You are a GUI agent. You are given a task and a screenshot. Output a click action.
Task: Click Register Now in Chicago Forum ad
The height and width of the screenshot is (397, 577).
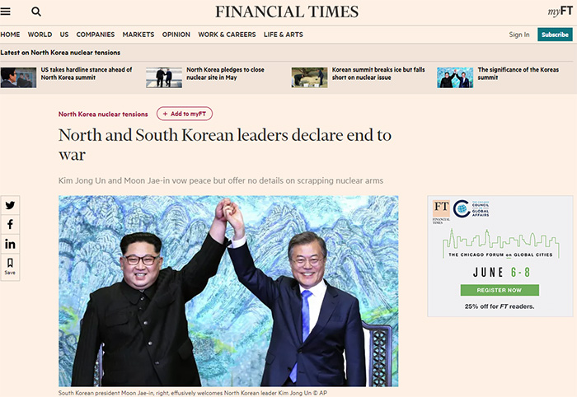point(500,290)
